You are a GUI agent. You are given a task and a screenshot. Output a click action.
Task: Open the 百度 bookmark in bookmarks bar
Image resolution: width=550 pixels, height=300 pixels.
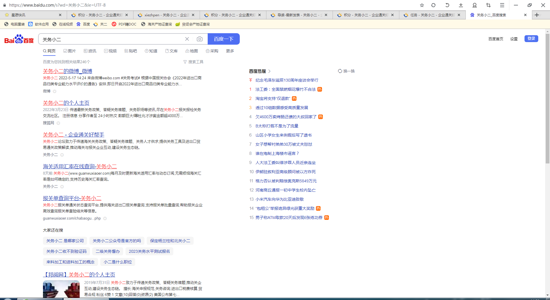click(x=83, y=24)
